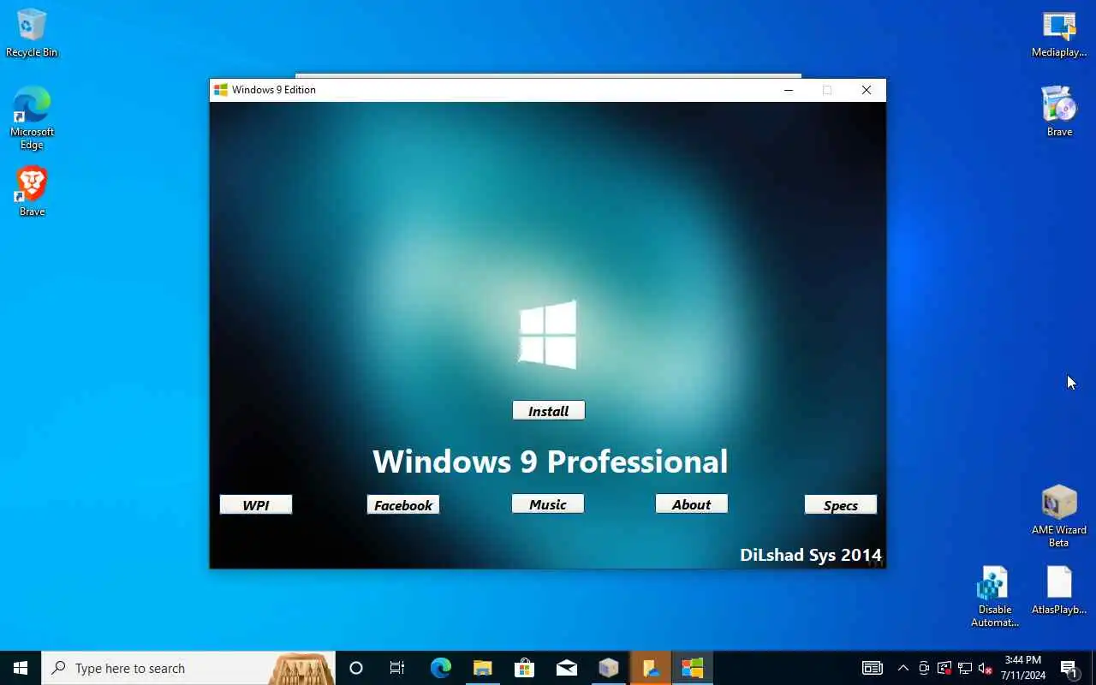Click the Music button
The height and width of the screenshot is (685, 1096).
point(548,504)
